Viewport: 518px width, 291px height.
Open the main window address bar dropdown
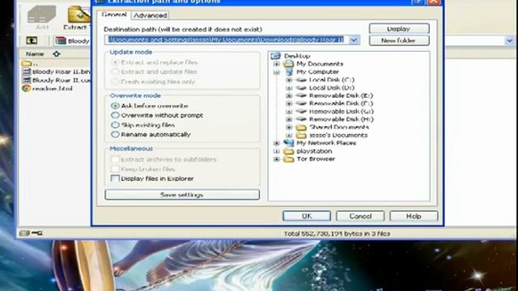point(509,41)
